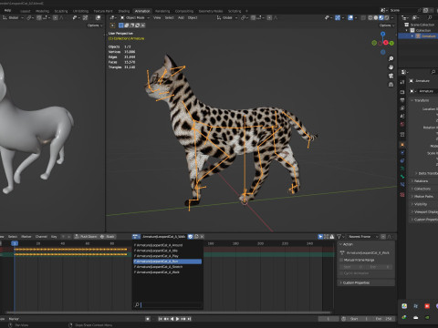This screenshot has width=438, height=328.
Task: Expand the Delta Transform panel
Action: [428, 173]
